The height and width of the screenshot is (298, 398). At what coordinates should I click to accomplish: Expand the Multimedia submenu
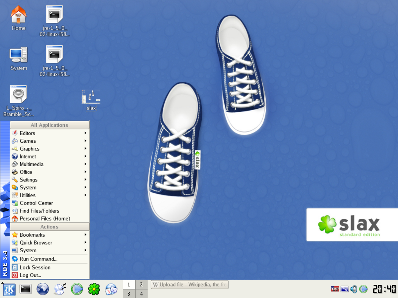[x=49, y=164]
